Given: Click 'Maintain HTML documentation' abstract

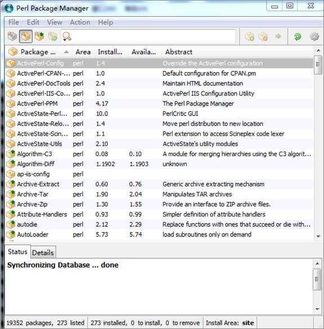Looking at the screenshot, I should click(202, 84).
